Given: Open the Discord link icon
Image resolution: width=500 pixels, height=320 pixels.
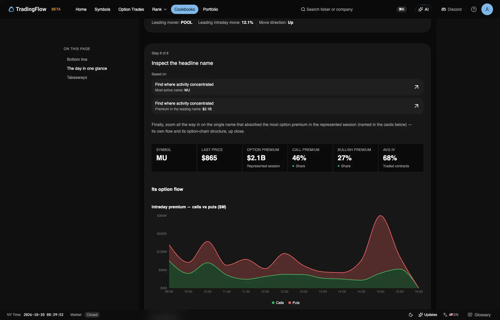Looking at the screenshot, I should click(444, 9).
